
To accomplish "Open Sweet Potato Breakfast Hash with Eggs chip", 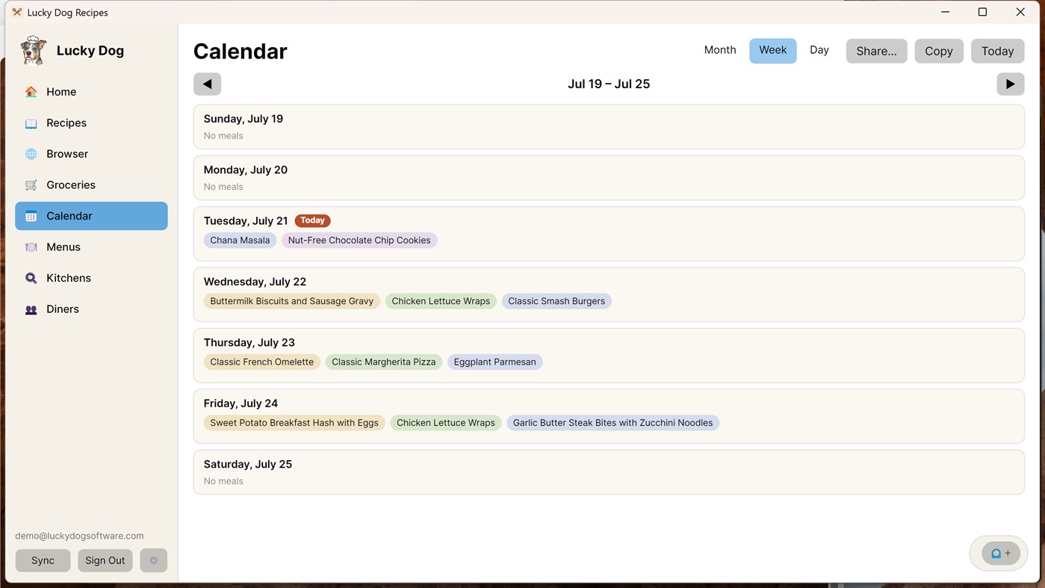I will pyautogui.click(x=294, y=423).
